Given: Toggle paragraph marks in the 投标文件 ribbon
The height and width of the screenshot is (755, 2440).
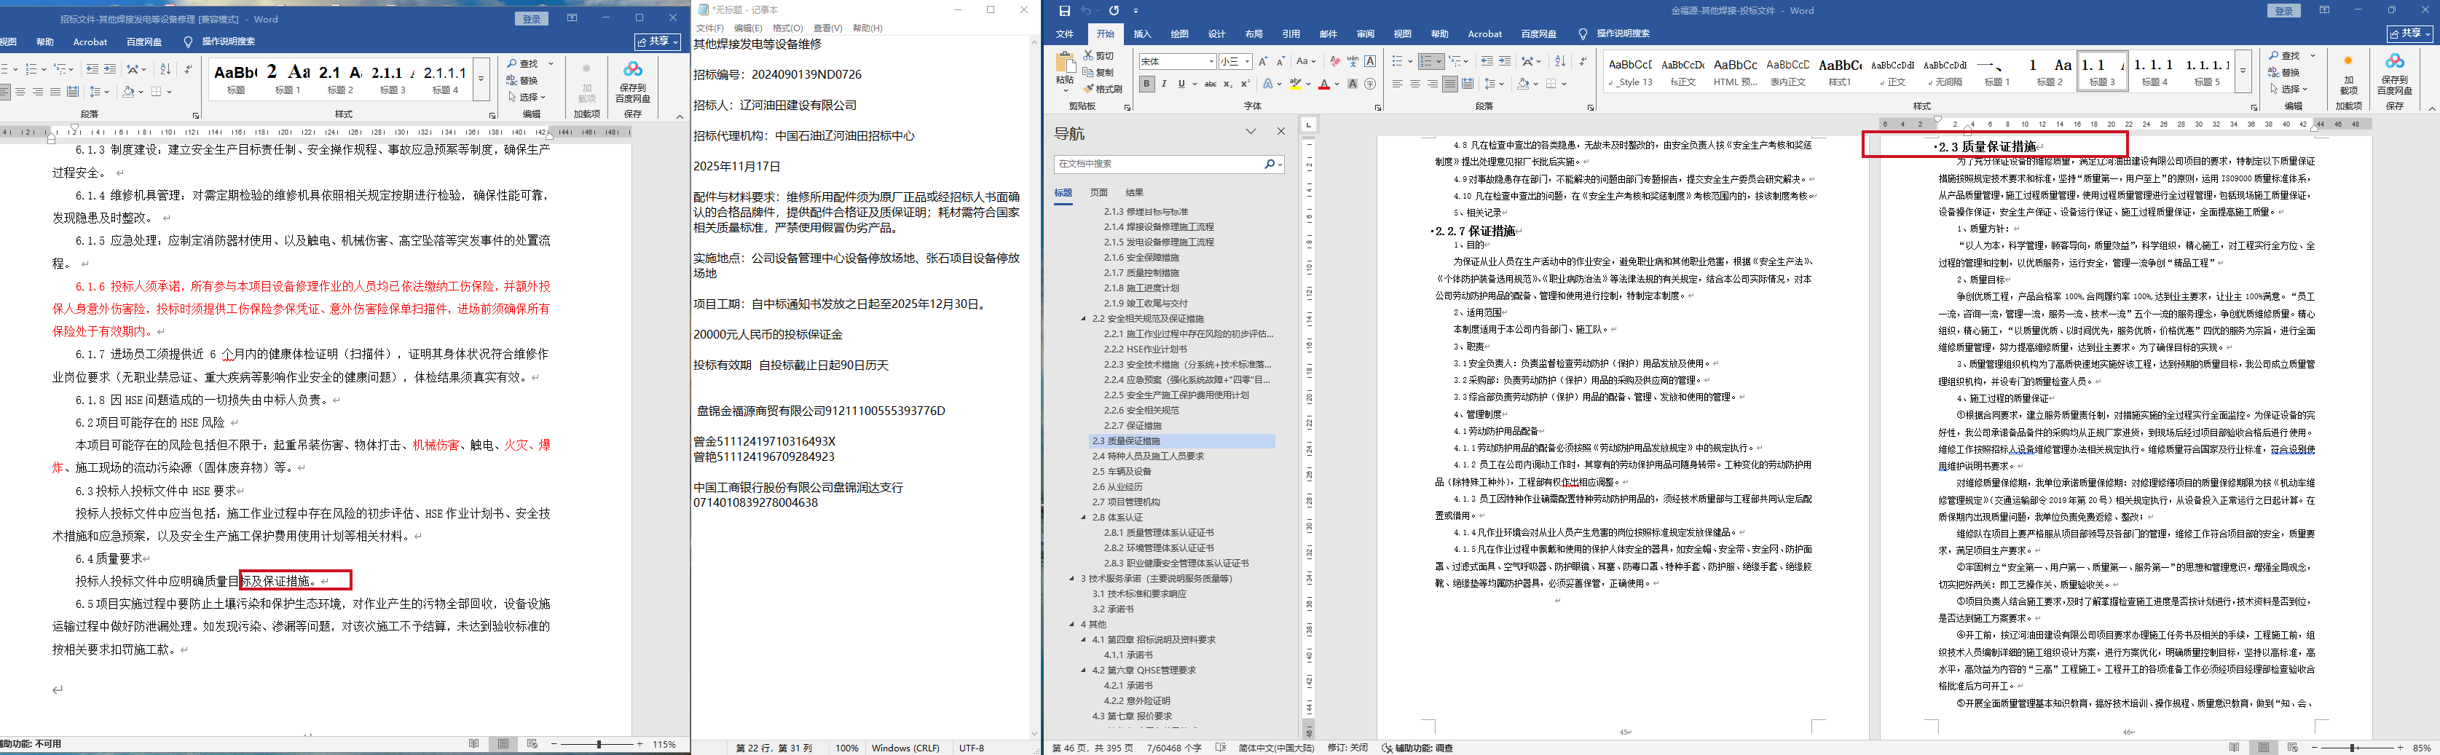Looking at the screenshot, I should tap(1583, 62).
